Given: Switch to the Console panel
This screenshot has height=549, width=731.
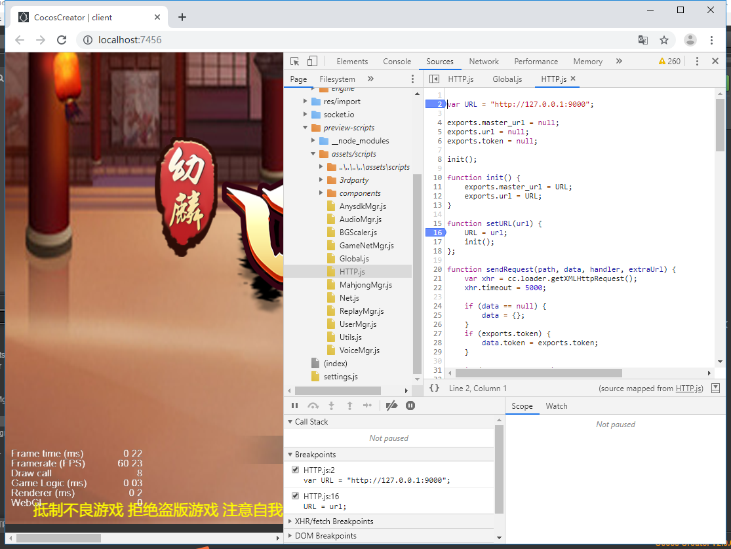Looking at the screenshot, I should pos(397,62).
